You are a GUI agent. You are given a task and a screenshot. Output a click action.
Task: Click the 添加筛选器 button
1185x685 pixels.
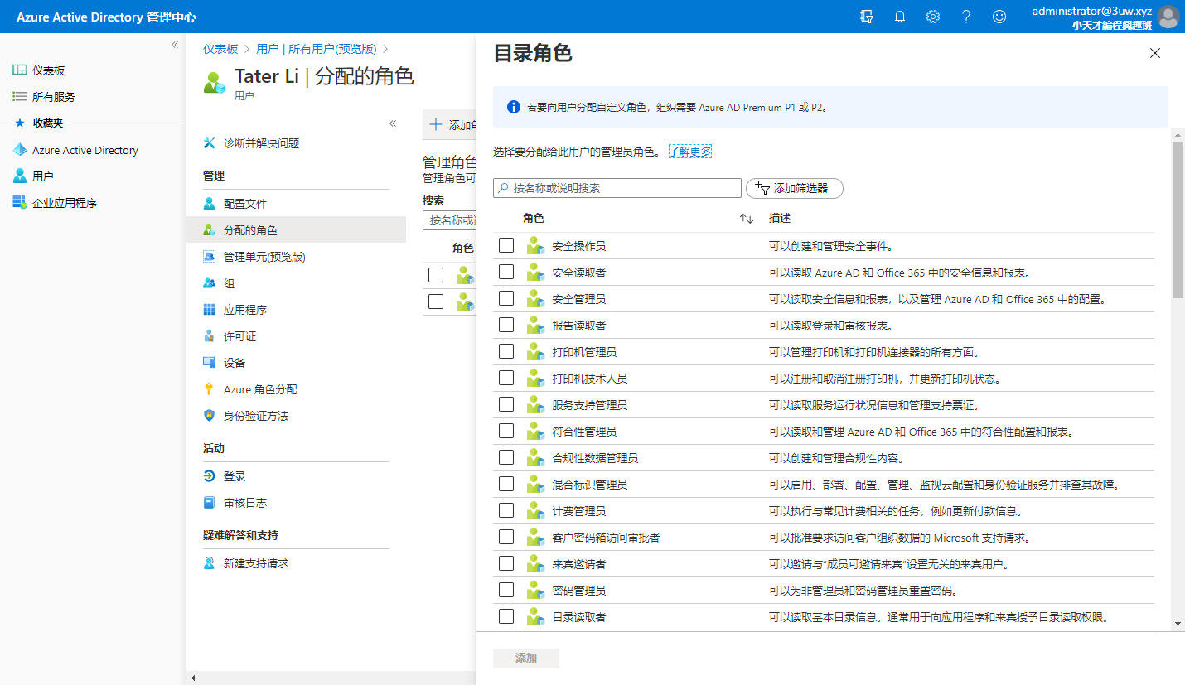794,188
